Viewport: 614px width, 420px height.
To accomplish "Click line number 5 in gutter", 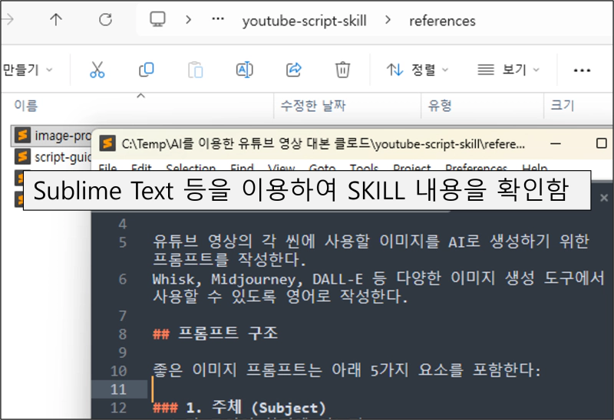I will (x=123, y=242).
